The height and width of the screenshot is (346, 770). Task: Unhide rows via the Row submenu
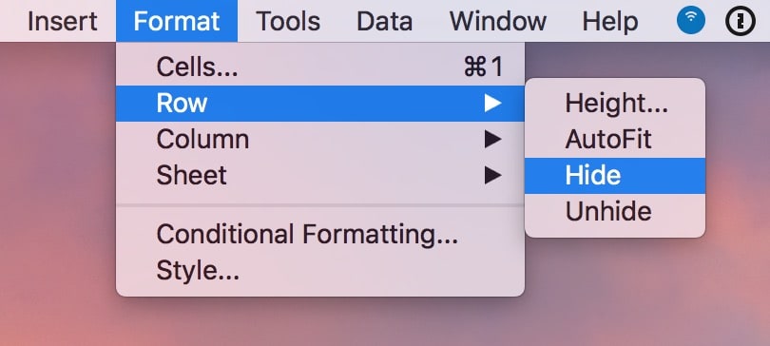click(x=615, y=212)
